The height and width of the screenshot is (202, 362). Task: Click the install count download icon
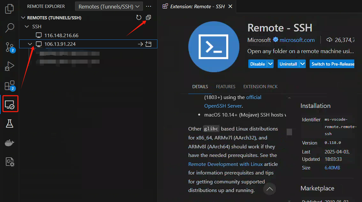click(329, 40)
